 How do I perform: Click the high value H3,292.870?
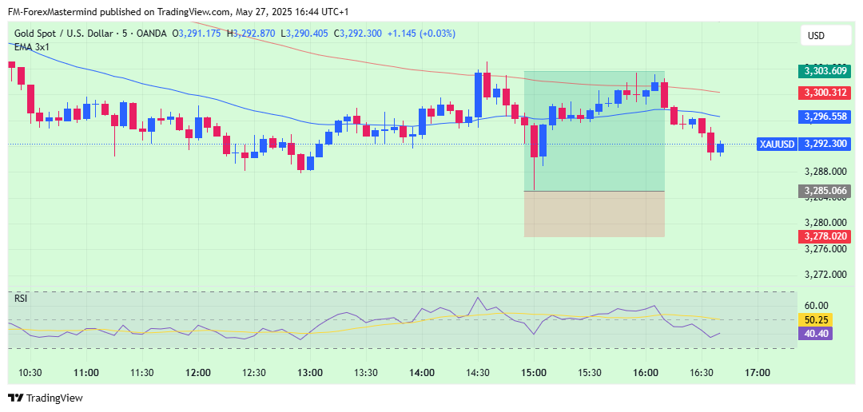pyautogui.click(x=251, y=34)
